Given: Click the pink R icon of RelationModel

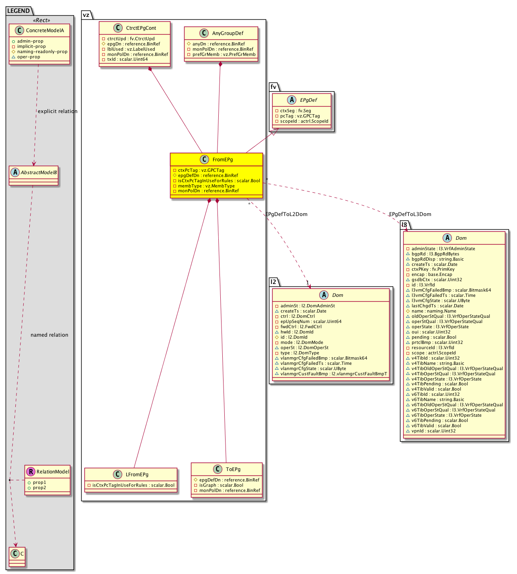Looking at the screenshot, I should (31, 471).
